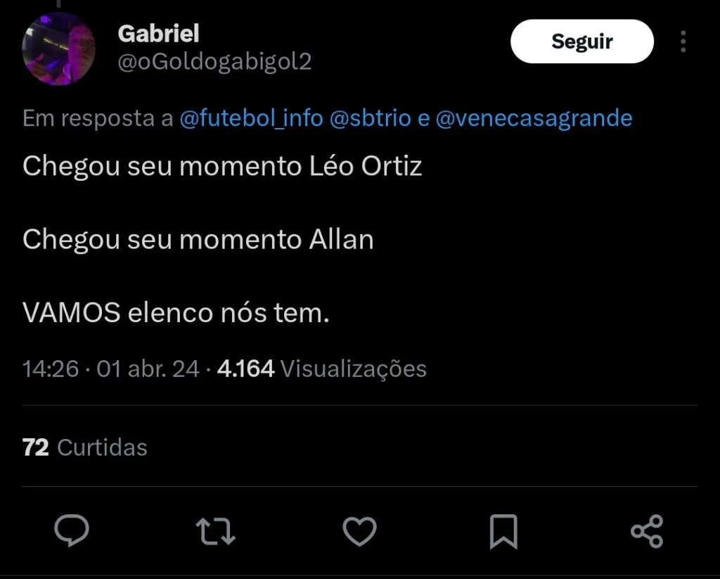720x579 pixels.
Task: Open Gabriel's profile picture
Action: click(x=59, y=48)
